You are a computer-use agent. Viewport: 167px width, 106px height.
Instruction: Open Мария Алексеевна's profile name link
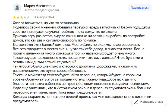[40, 6]
